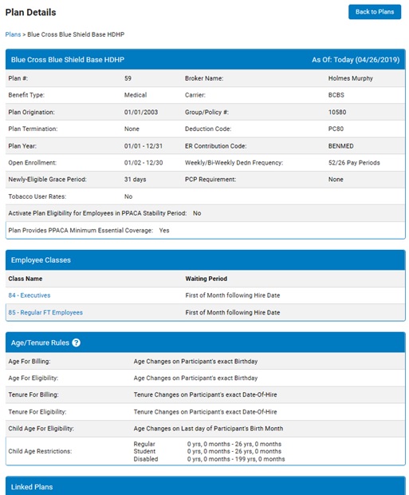Click the Benefit Type value Medical
The image size is (409, 495).
pos(136,95)
